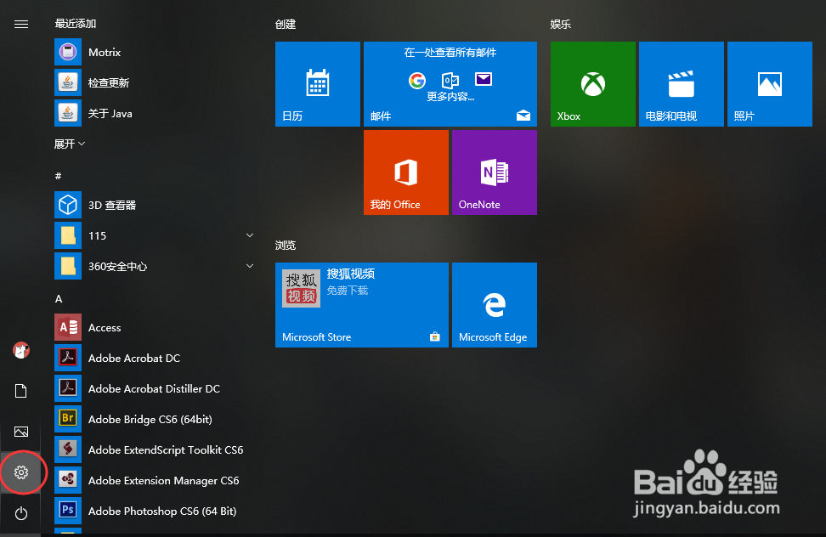Click the 娱乐 group title
Viewport: 826px width, 537px height.
(561, 25)
